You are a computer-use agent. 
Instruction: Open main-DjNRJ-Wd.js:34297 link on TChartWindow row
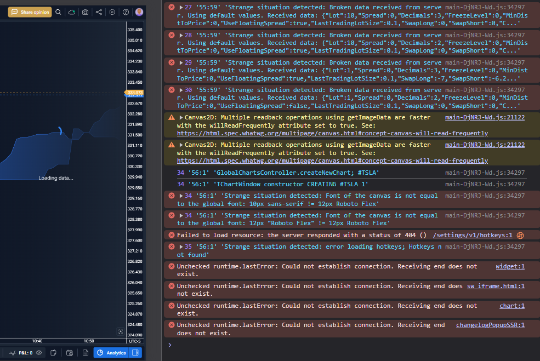485,184
